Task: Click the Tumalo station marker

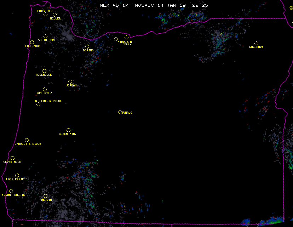Action: click(120, 112)
